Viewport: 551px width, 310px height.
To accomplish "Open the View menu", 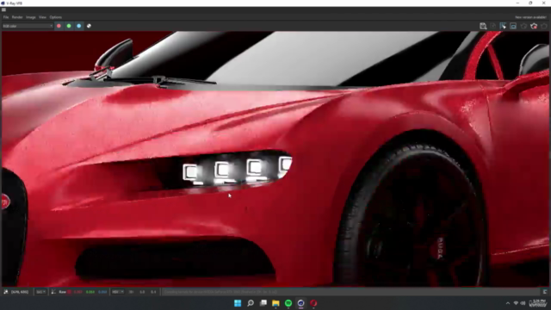I will [x=42, y=17].
